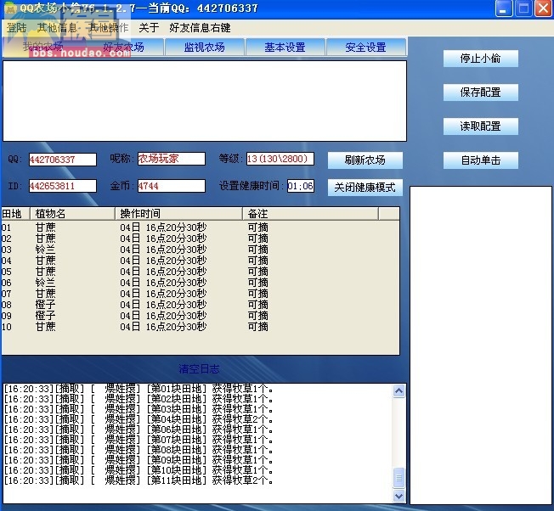Focus the 设置健康时间 input field
This screenshot has width=554, height=511.
[300, 186]
